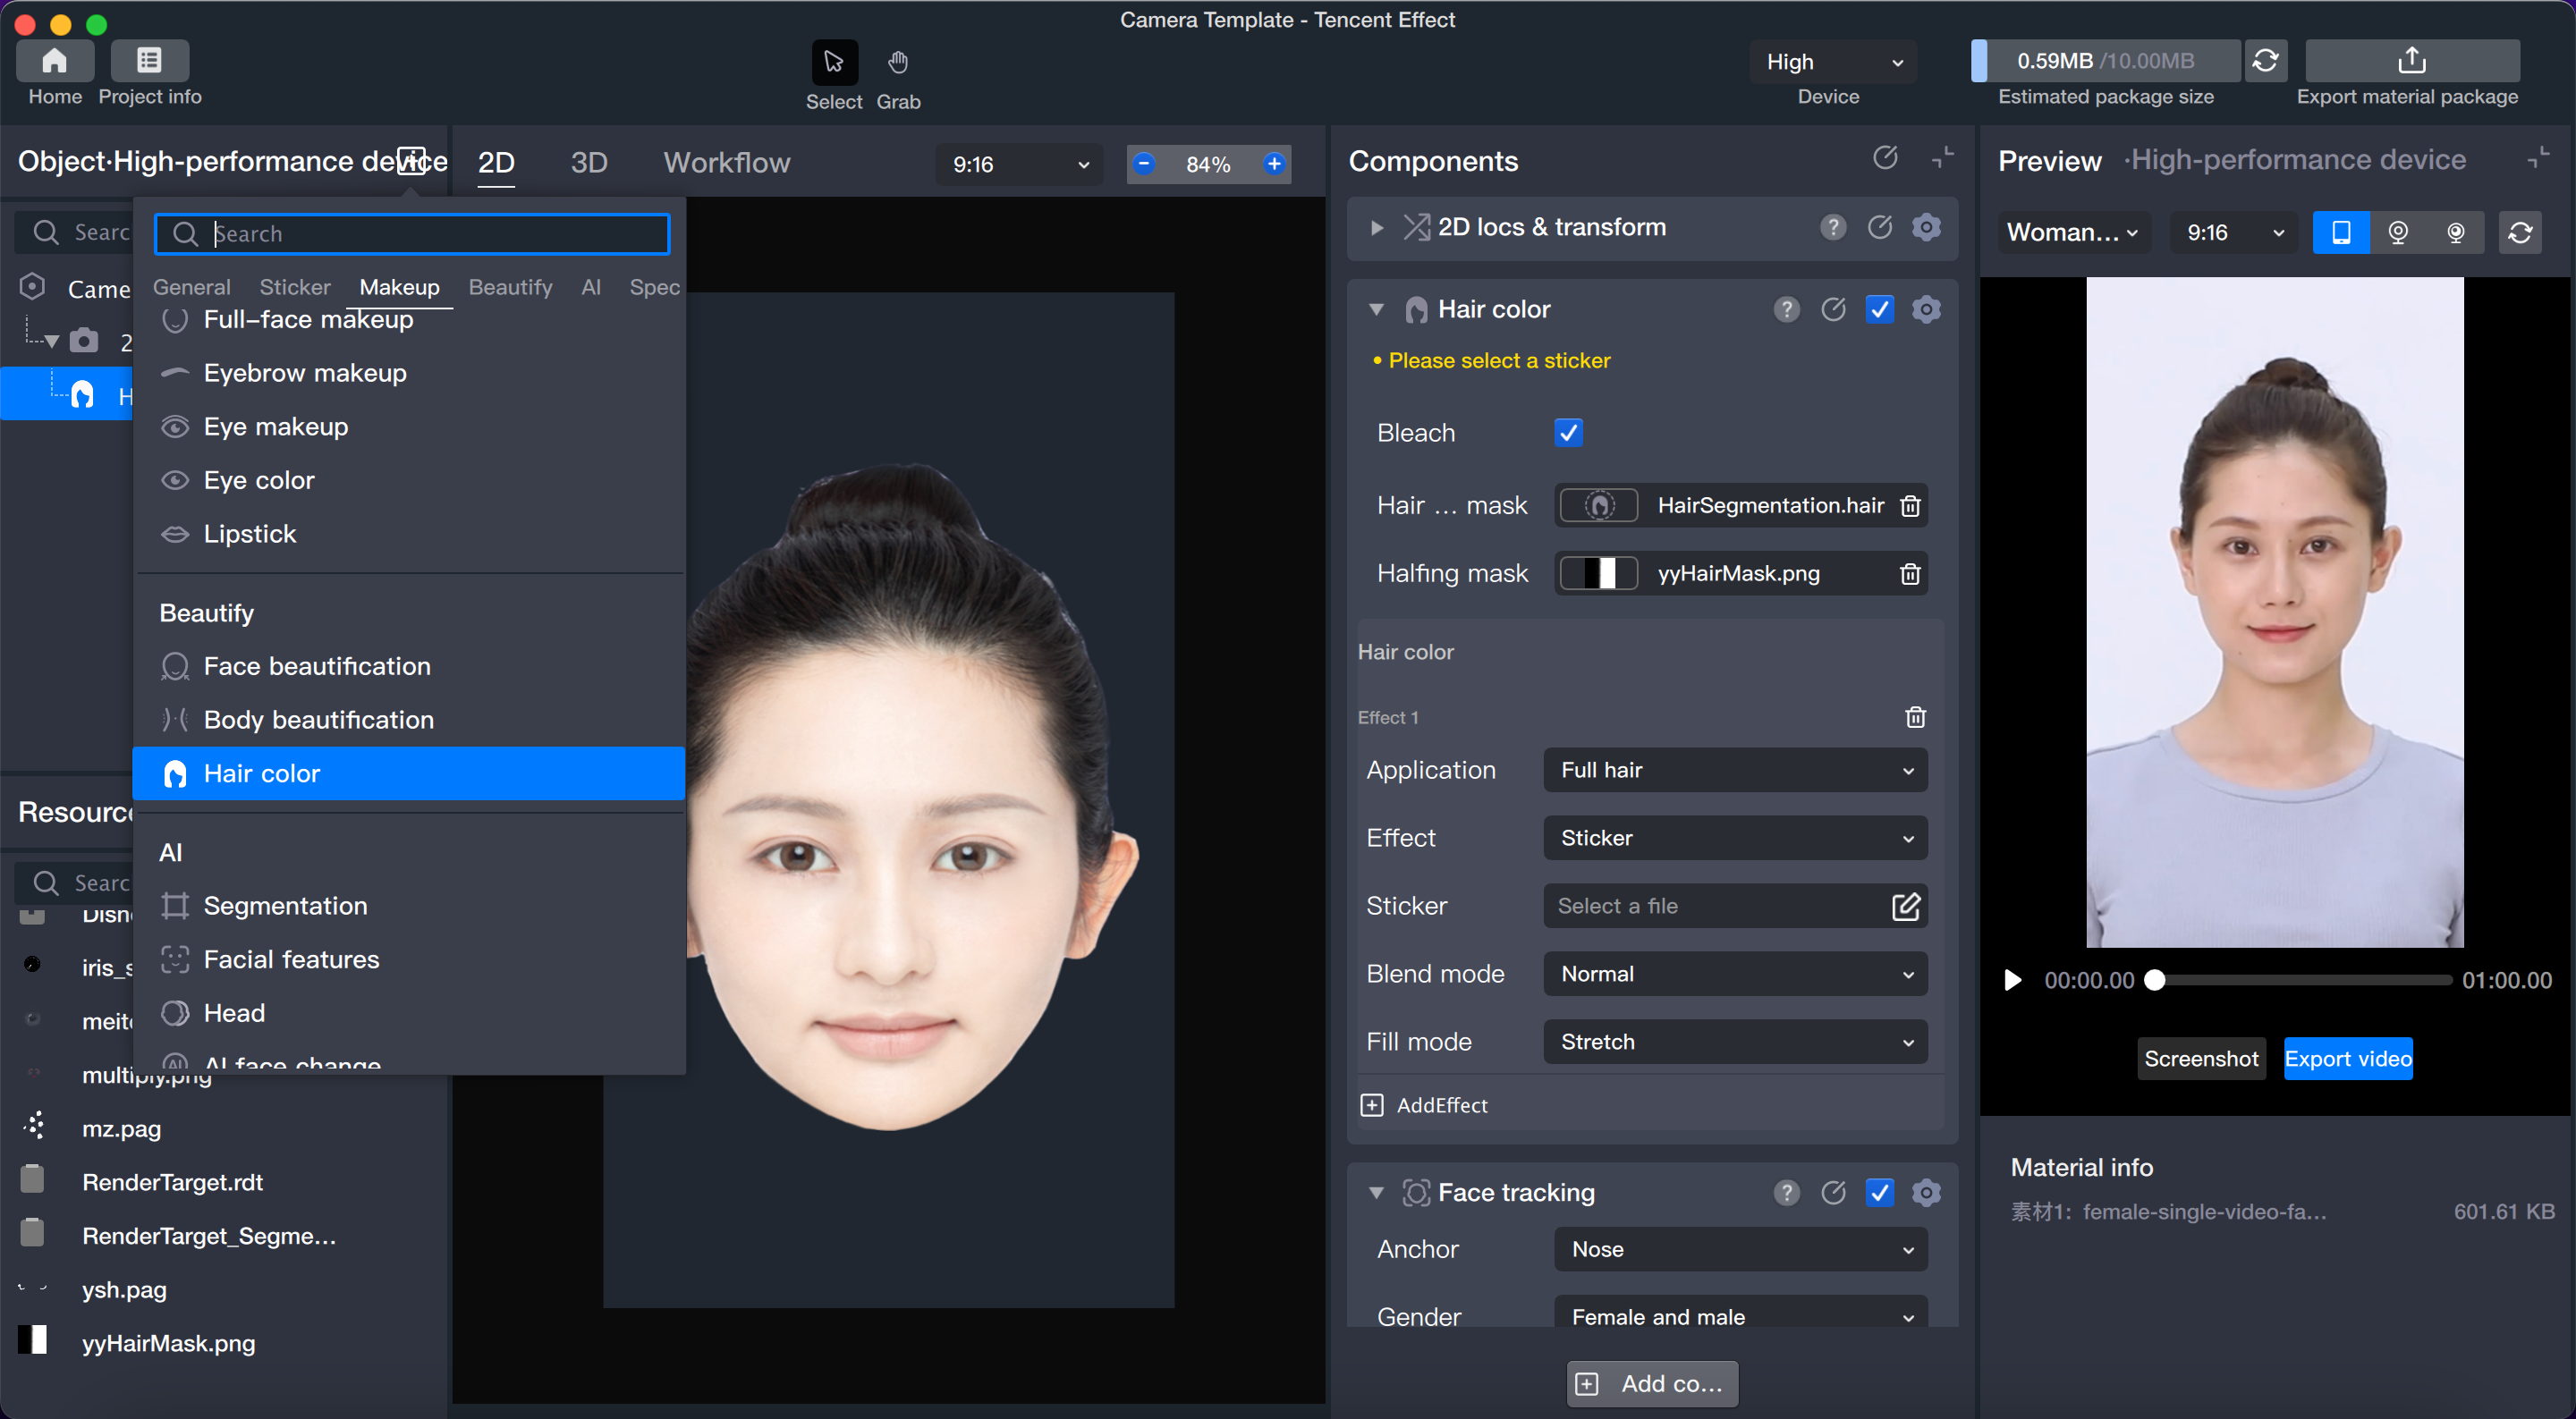Viewport: 2576px width, 1419px height.
Task: Open Hair color component settings gear
Action: click(1926, 310)
